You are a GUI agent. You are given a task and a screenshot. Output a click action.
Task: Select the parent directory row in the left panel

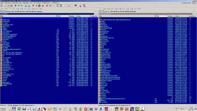coord(49,18)
